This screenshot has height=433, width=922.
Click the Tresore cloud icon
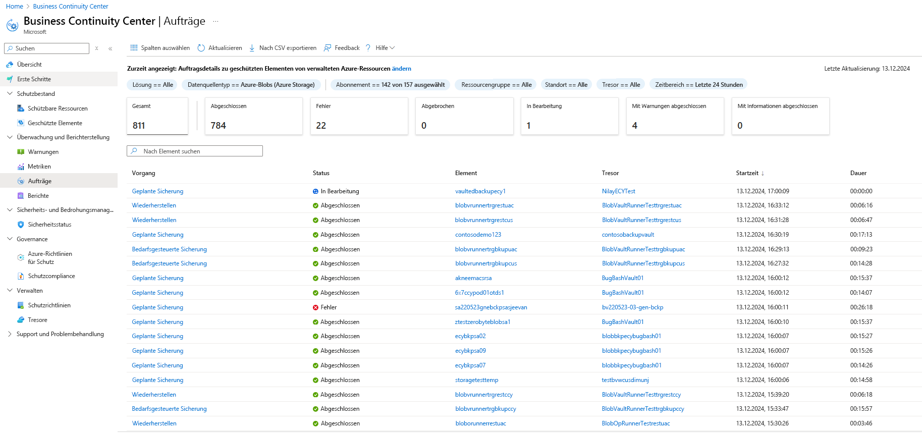pos(21,320)
